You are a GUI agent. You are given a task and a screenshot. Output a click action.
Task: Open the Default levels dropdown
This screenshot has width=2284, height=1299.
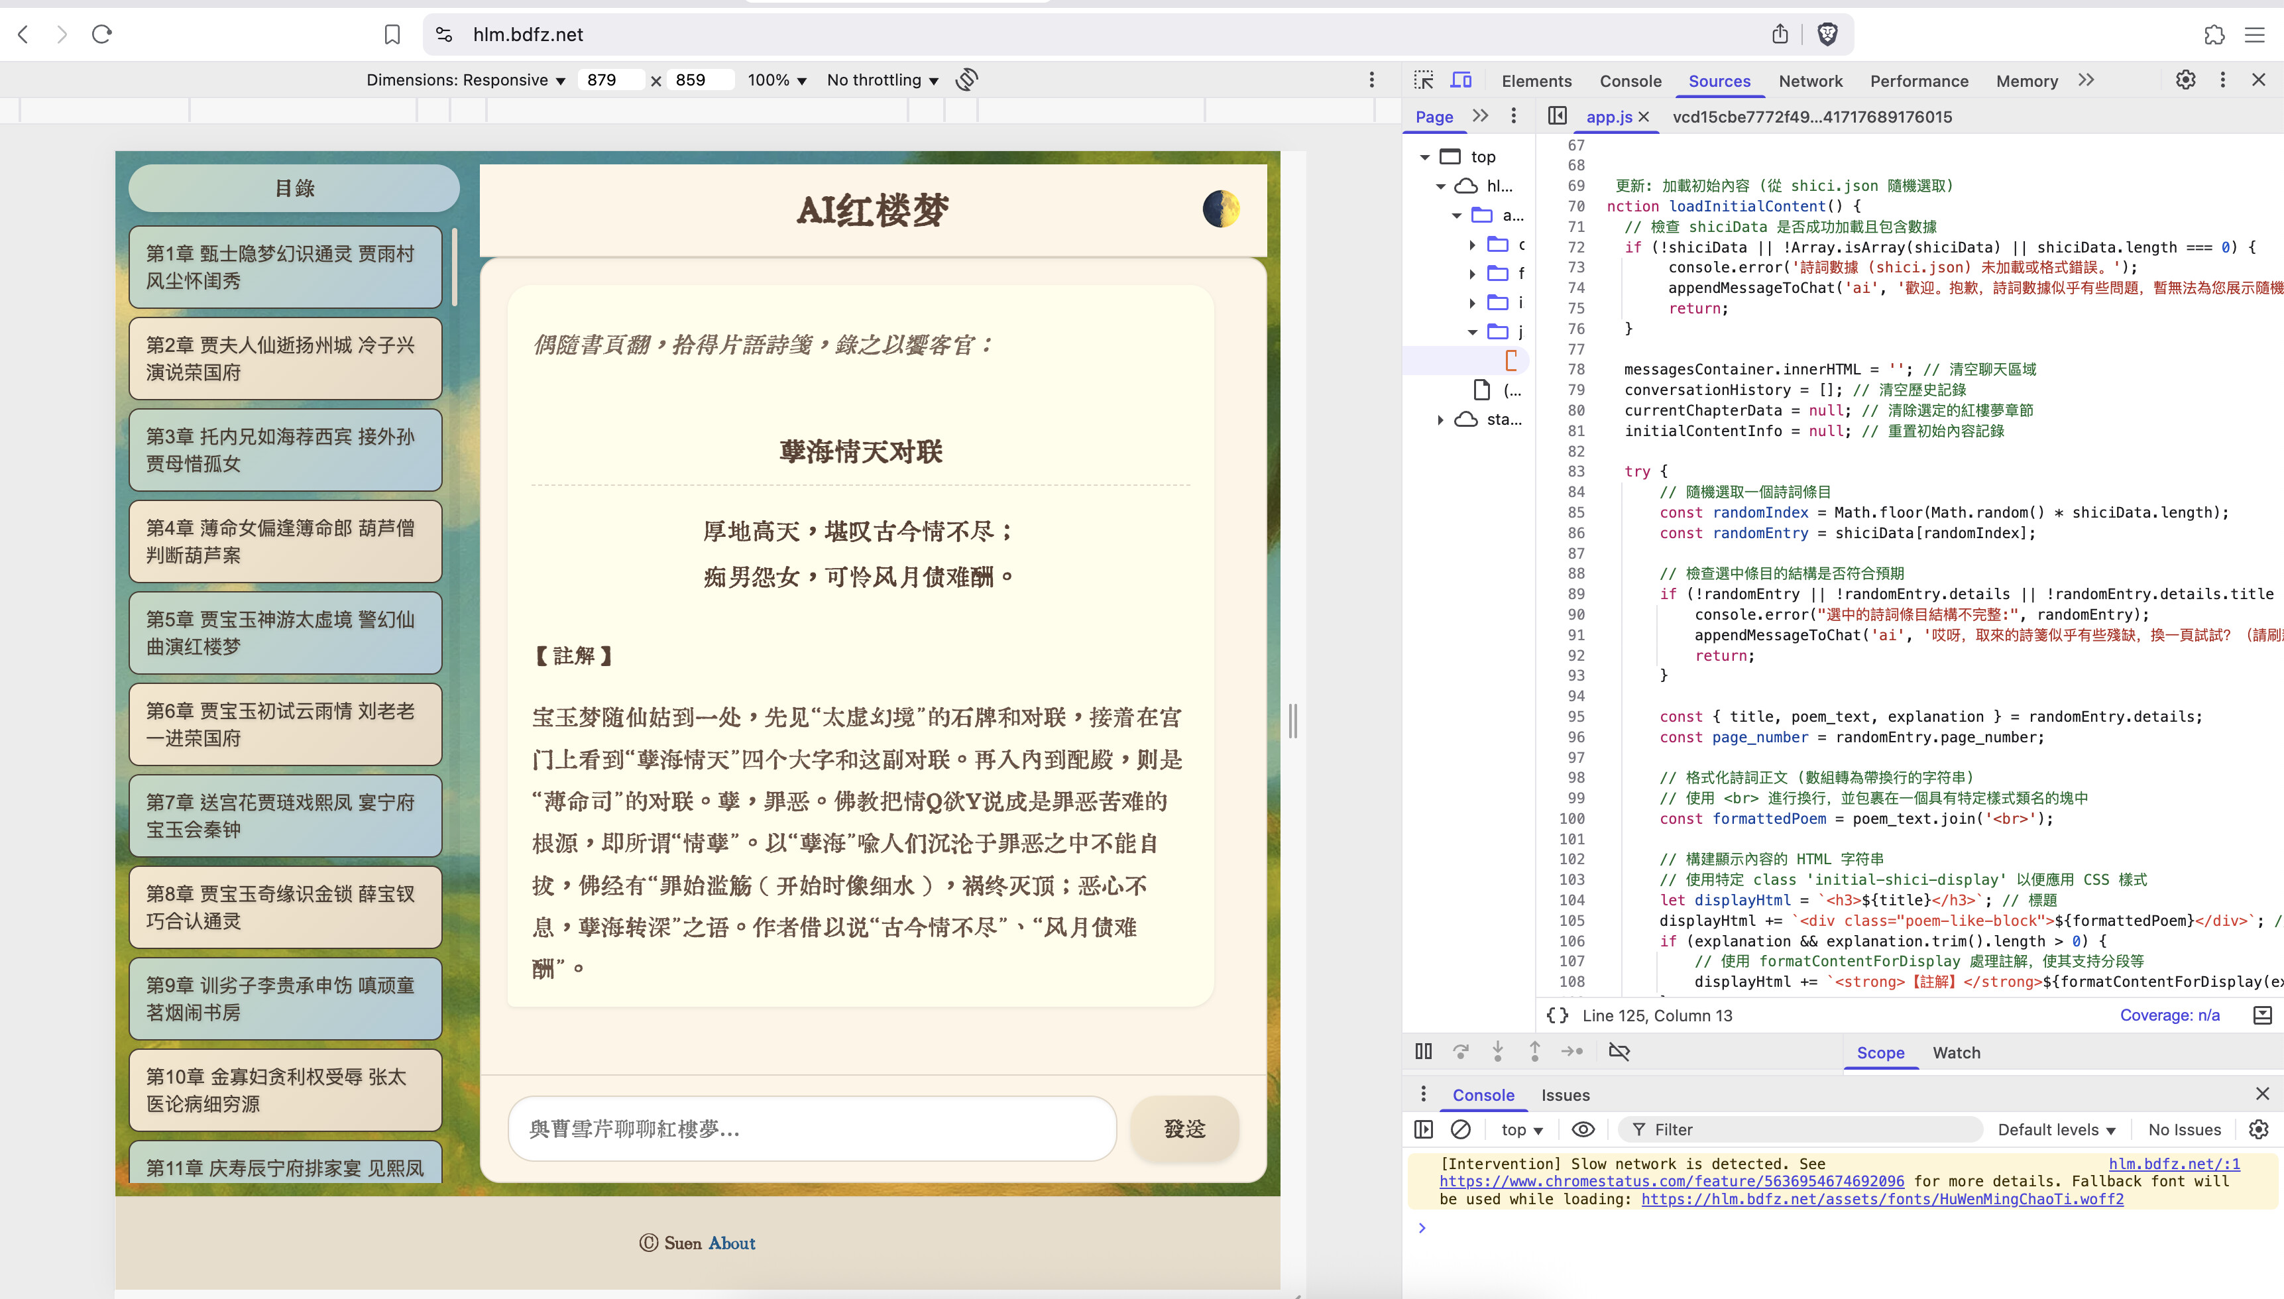point(2057,1129)
